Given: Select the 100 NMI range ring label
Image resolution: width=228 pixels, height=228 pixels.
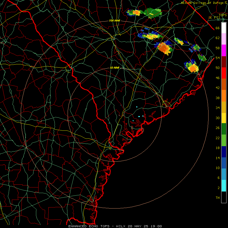Looking at the screenshot, I should click(x=115, y=21).
